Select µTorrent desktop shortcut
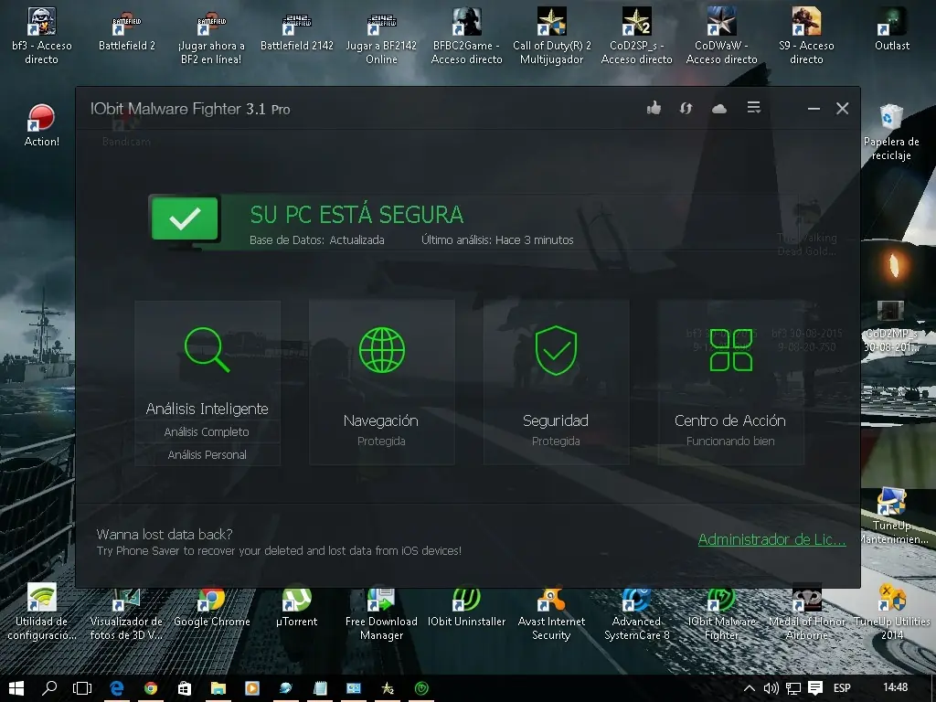 pyautogui.click(x=297, y=606)
